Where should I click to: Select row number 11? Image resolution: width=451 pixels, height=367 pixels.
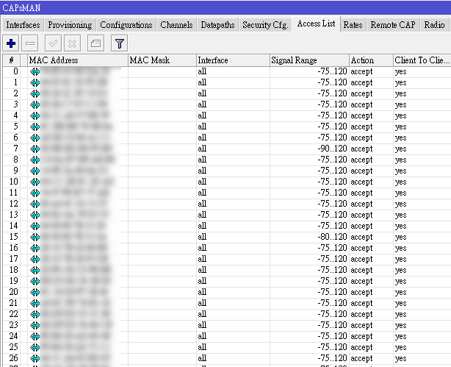tap(14, 193)
